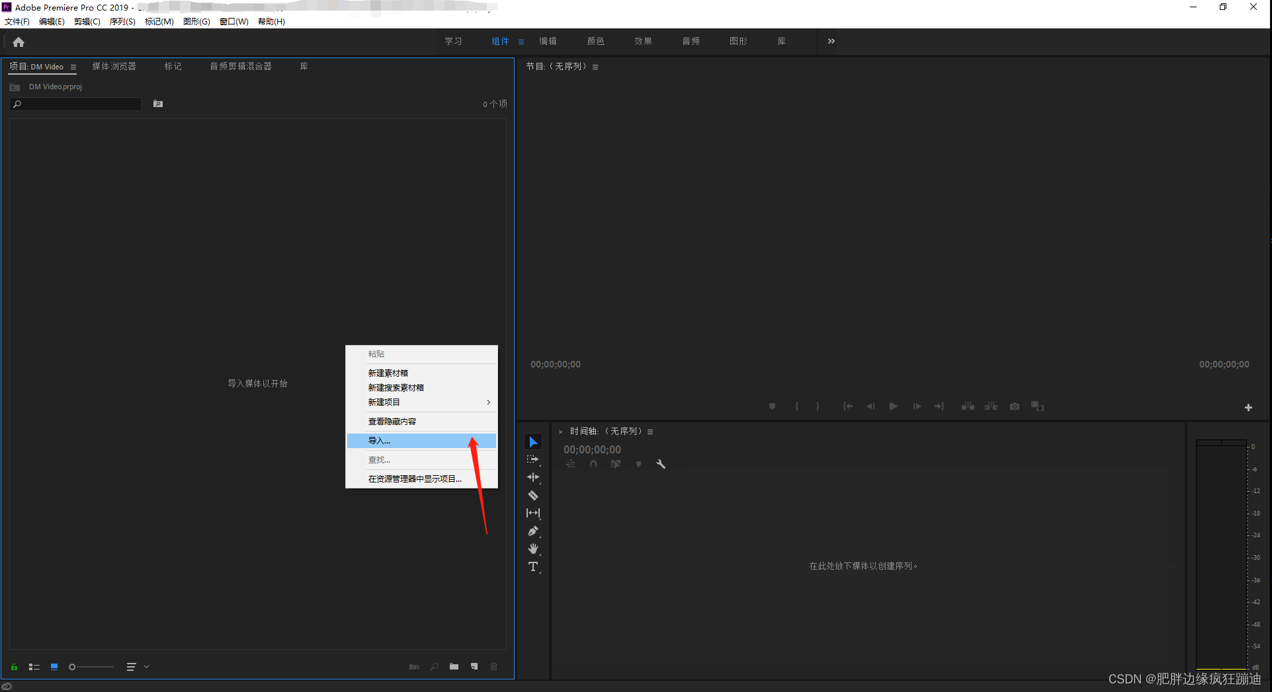Viewport: 1272px width, 692px height.
Task: Select the Pen tool
Action: coord(533,531)
